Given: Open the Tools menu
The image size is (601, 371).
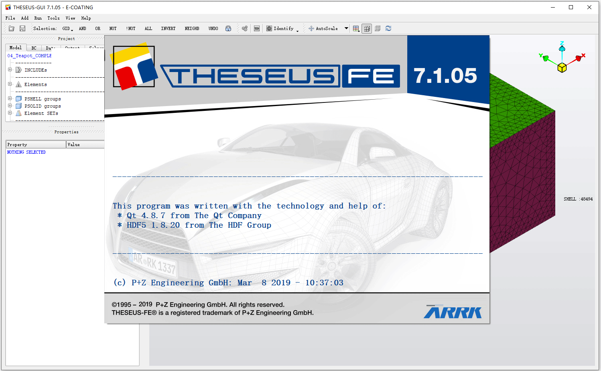Looking at the screenshot, I should (53, 18).
